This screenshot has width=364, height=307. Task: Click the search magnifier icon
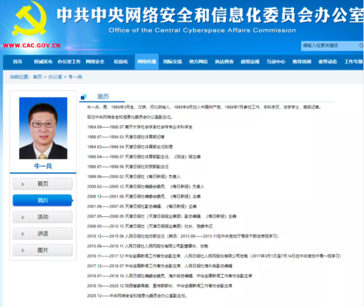[361, 46]
